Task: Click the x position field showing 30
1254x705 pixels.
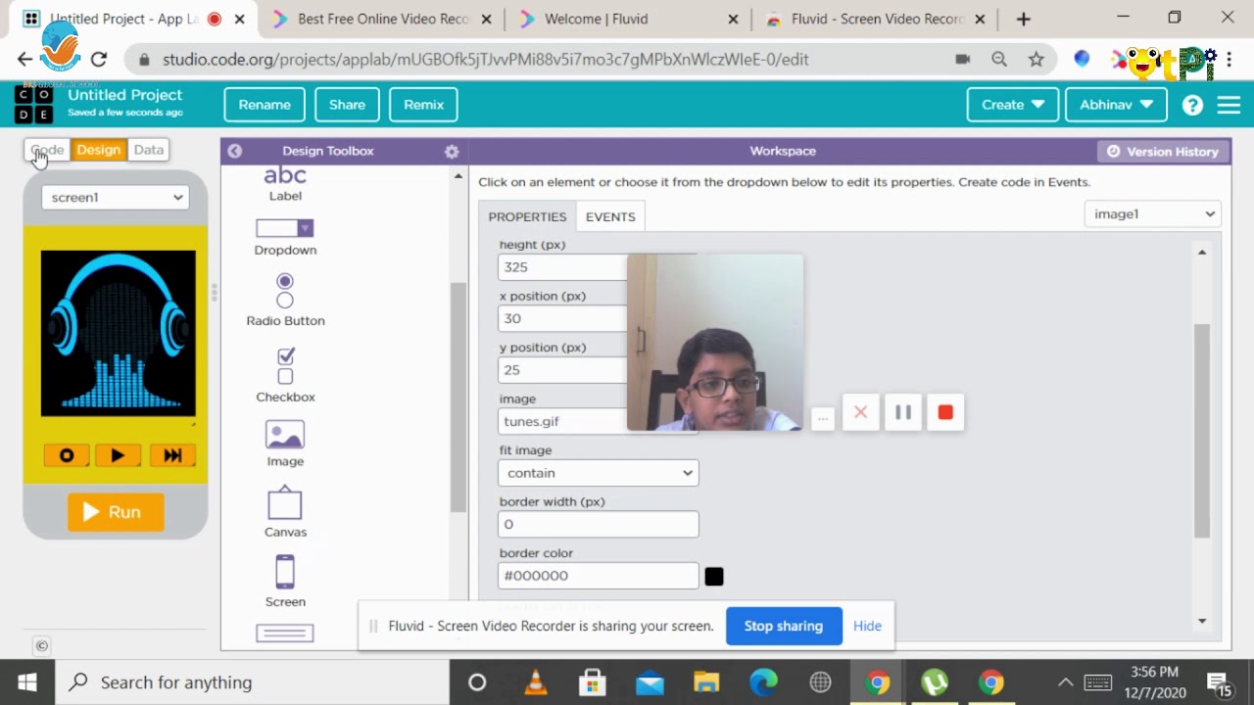Action: pyautogui.click(x=562, y=318)
